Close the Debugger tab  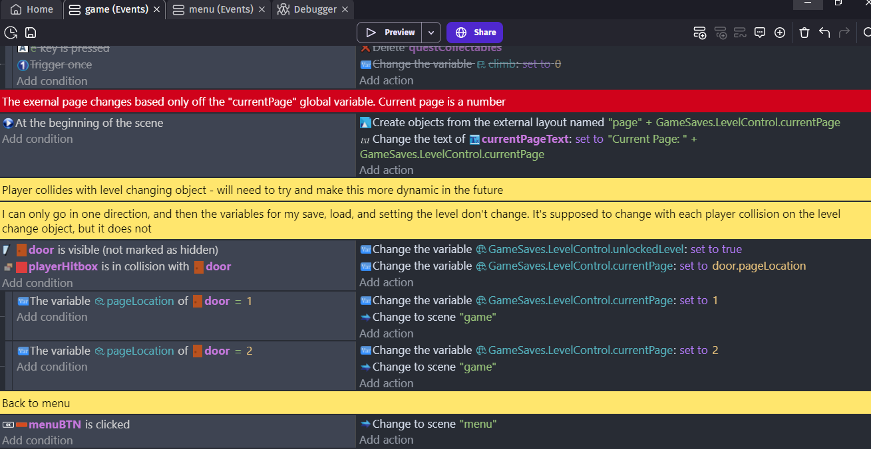[x=345, y=9]
